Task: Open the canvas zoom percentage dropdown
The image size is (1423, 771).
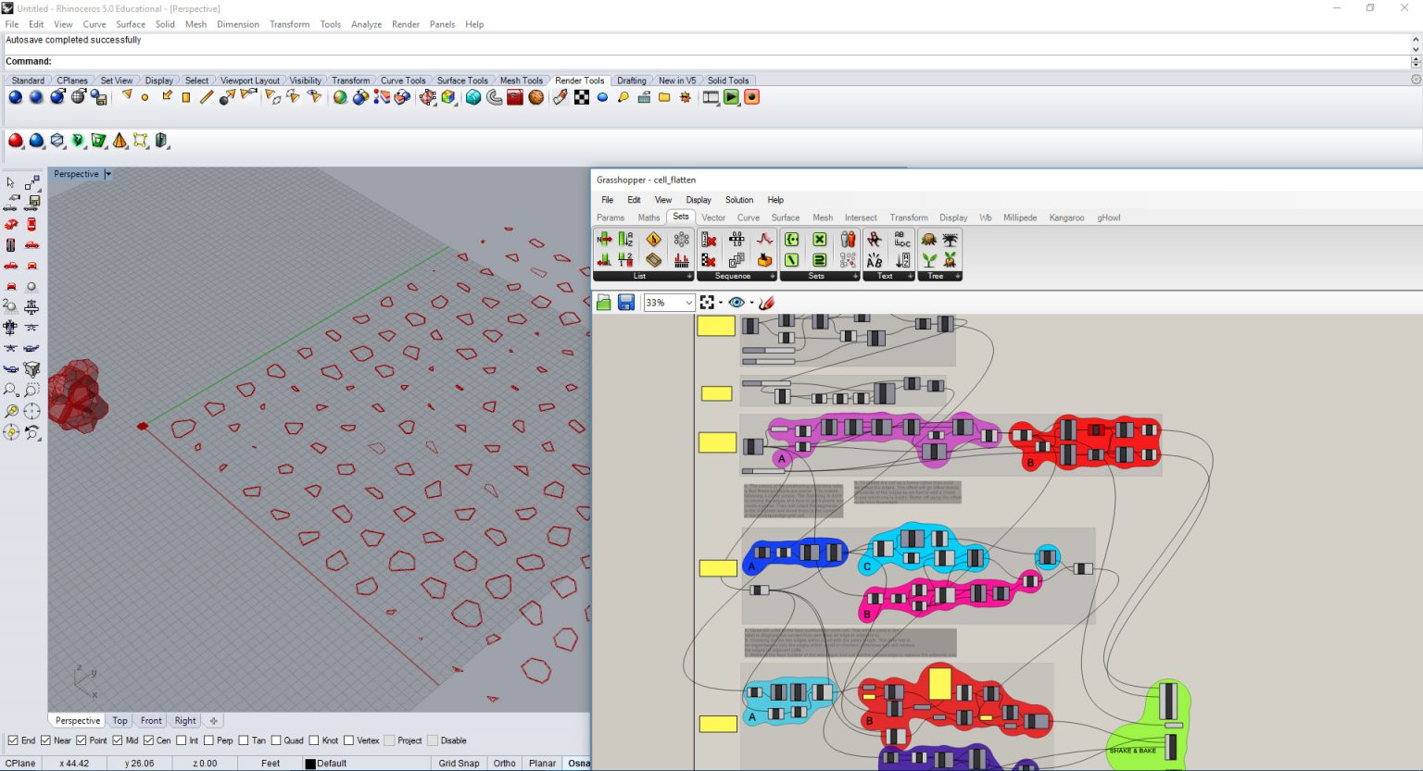Action: coord(690,302)
